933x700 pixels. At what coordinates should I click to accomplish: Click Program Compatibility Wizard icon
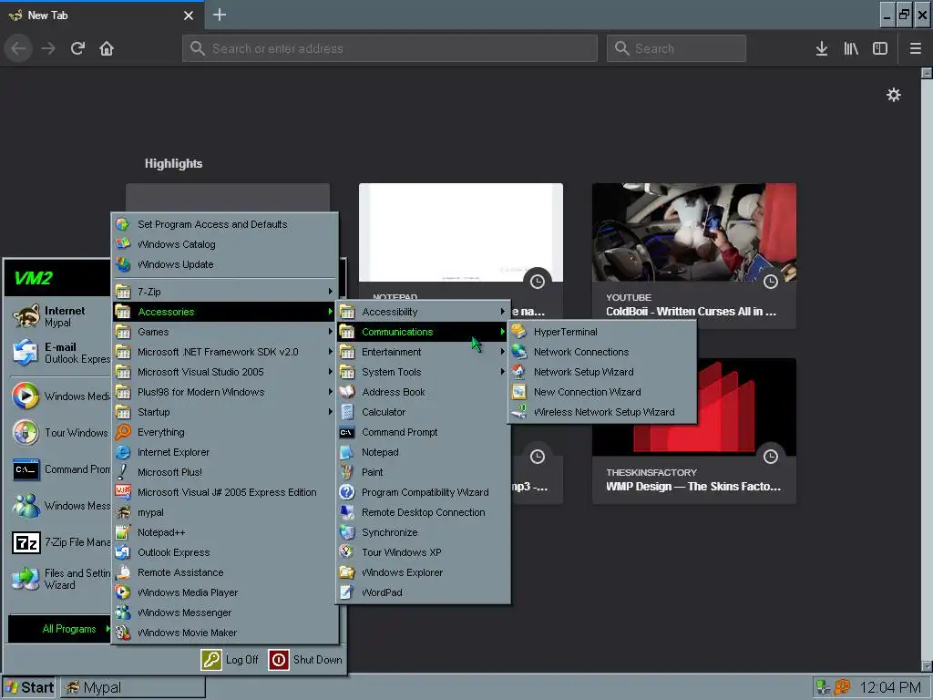(x=347, y=492)
